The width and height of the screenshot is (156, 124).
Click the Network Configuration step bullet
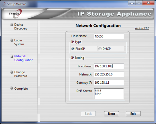12,56
